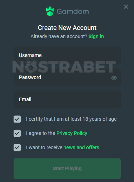134x182 pixels.
Task: Show password using the eye icon
Action: 114,78
